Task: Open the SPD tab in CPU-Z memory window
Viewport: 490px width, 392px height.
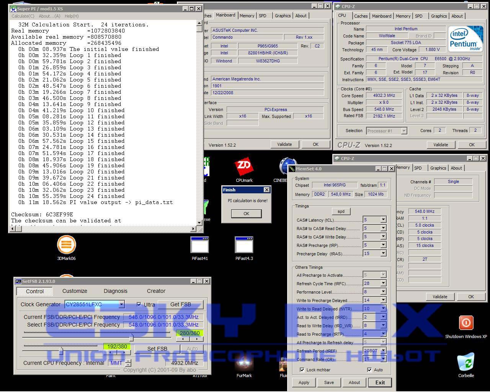Action: click(418, 168)
